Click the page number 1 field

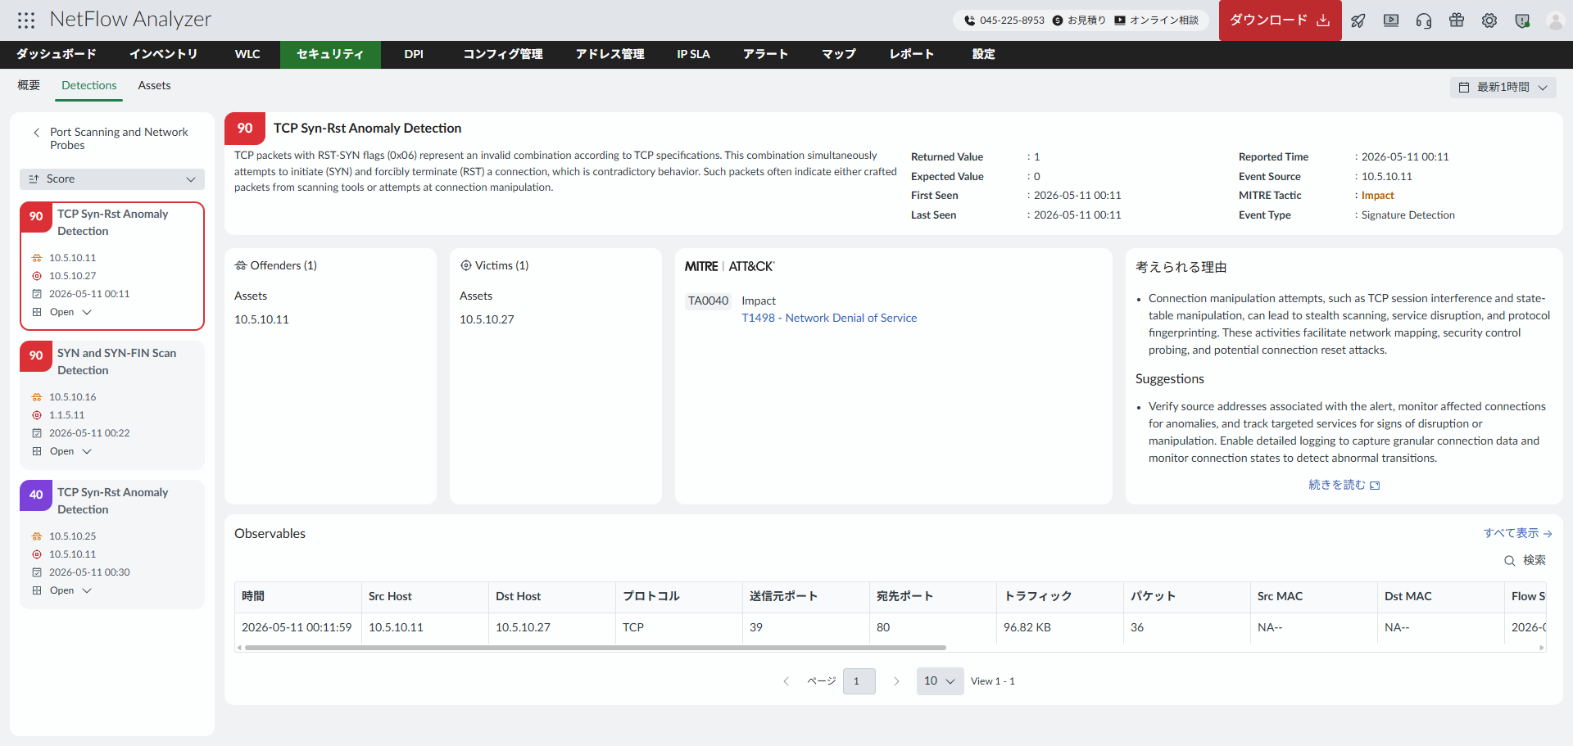tap(859, 681)
